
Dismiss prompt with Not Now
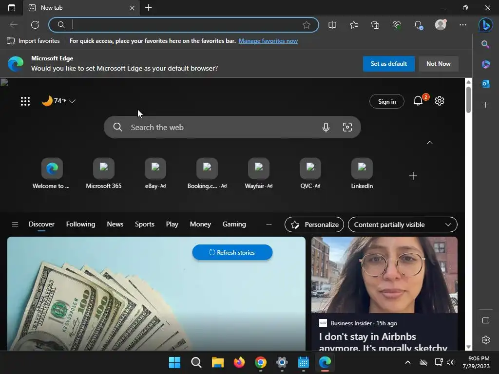point(438,64)
